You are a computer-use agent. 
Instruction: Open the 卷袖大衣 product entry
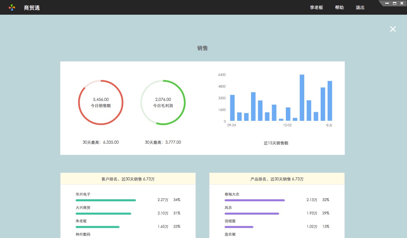click(x=232, y=194)
